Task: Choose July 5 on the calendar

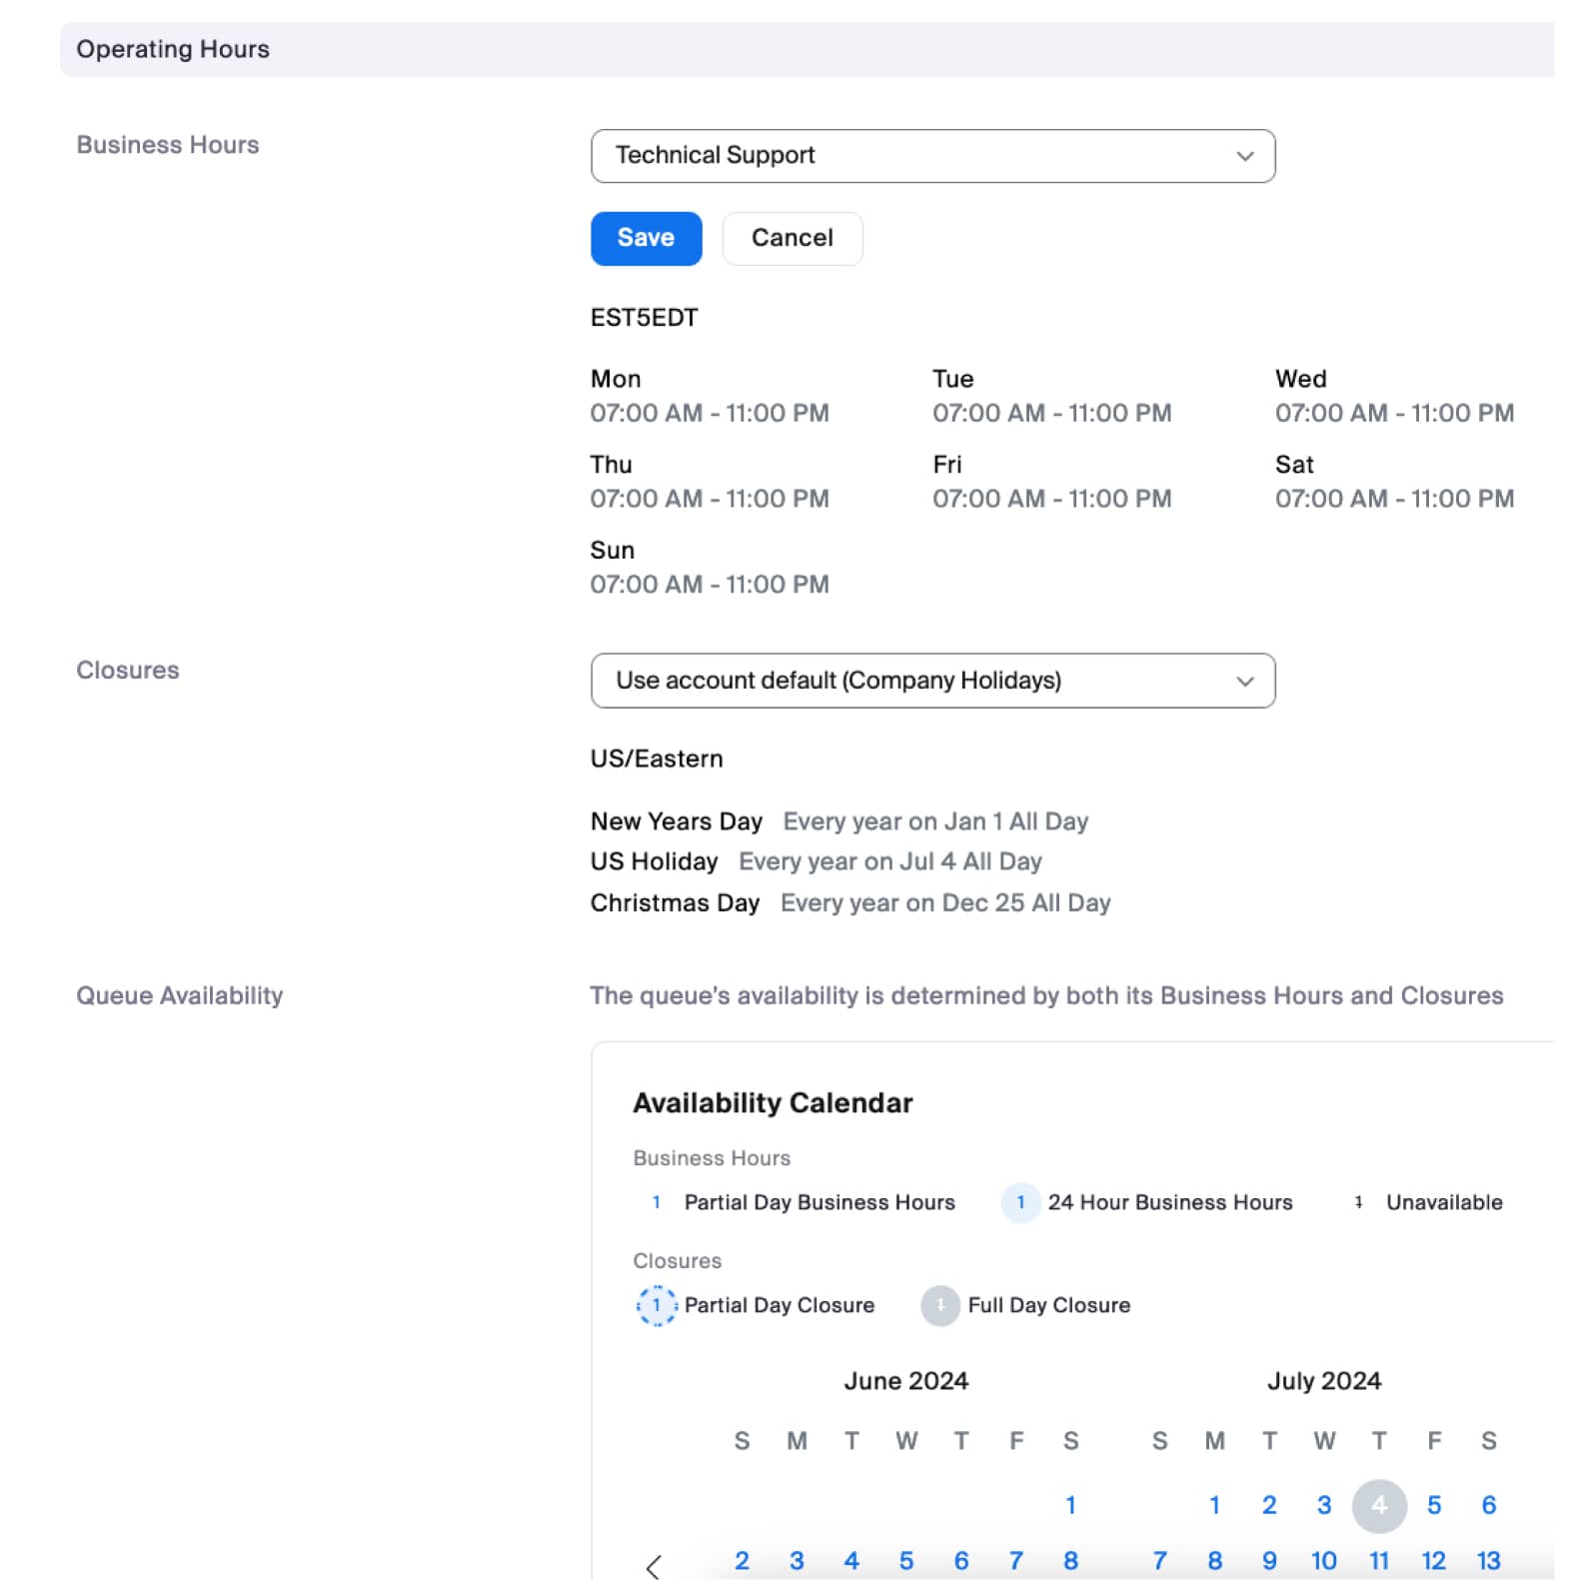Action: pos(1433,1505)
